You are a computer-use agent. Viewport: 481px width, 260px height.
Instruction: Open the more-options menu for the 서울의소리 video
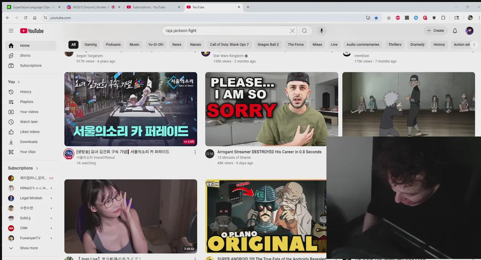pyautogui.click(x=195, y=152)
